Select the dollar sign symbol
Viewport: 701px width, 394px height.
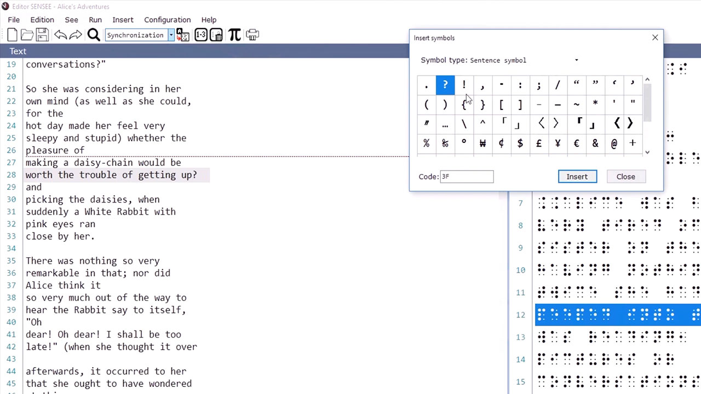click(x=520, y=143)
